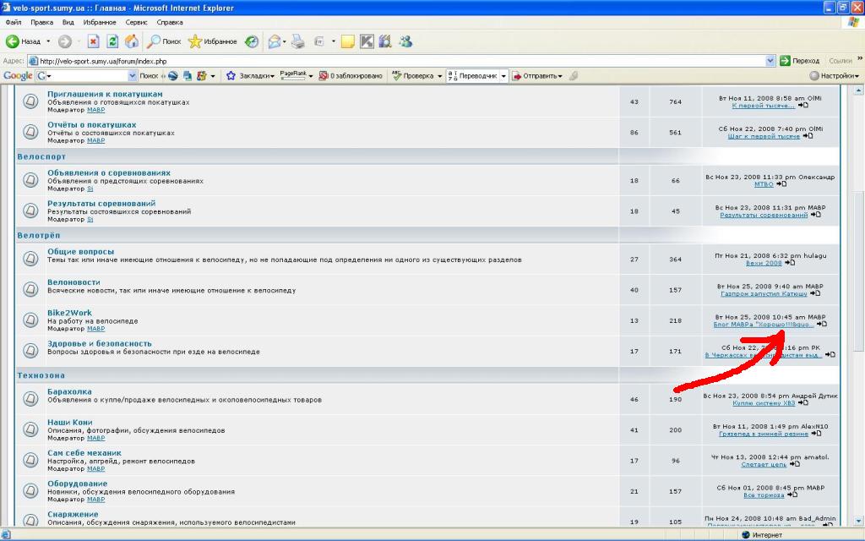The width and height of the screenshot is (865, 541).
Task: Open the Барахолка forum link
Action: click(x=69, y=391)
